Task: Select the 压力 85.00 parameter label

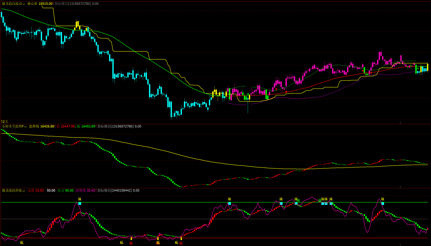Action: [x=65, y=191]
